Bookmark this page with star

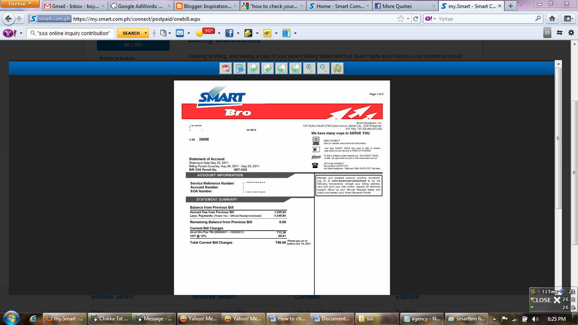tap(400, 19)
